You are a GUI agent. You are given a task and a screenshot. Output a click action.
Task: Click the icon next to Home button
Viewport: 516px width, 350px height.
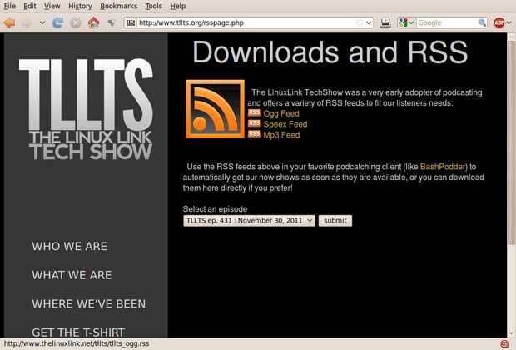(x=112, y=22)
